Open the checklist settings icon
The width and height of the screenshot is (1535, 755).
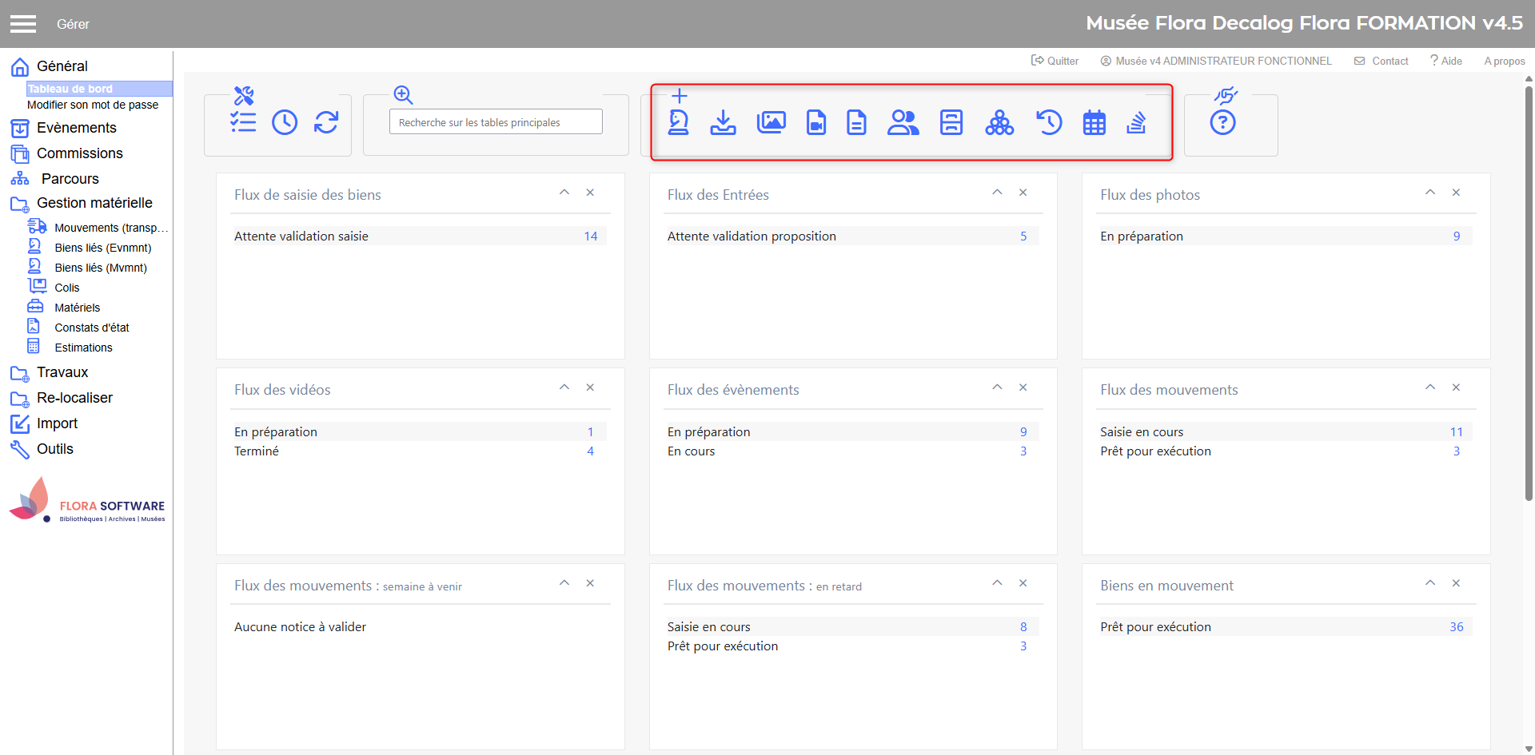(243, 121)
